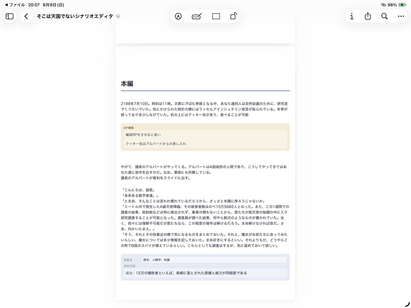Viewport: 411px width, 308px height.
Task: Open the form fill signature tool
Action: tap(197, 16)
